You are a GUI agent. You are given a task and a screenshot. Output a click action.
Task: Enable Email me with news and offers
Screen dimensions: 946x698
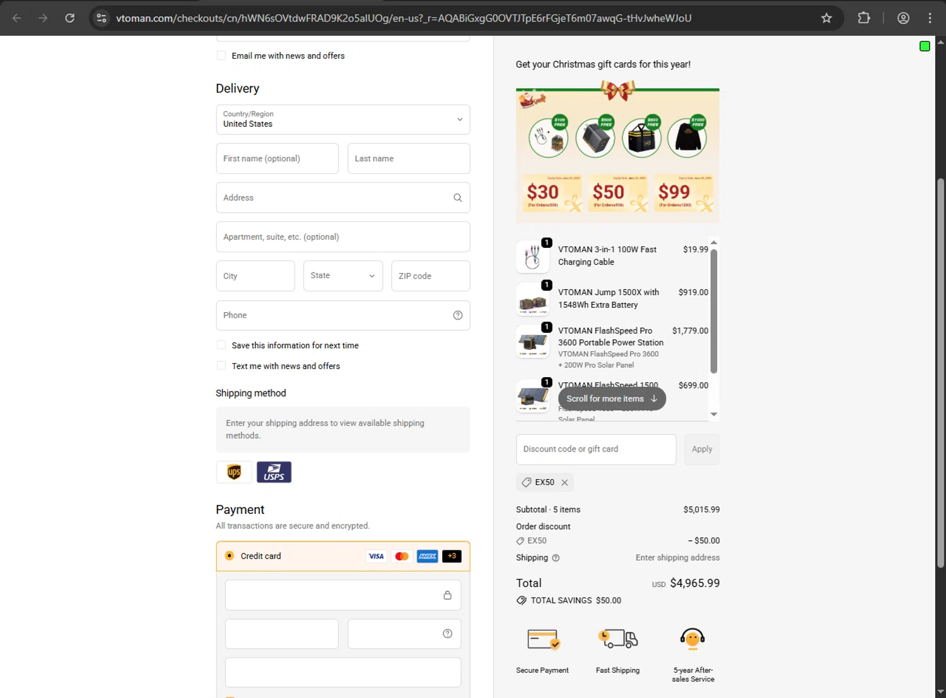click(221, 55)
